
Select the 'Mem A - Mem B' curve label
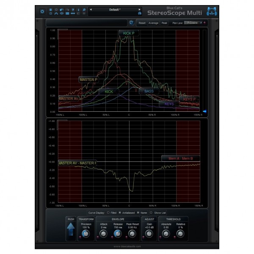[181, 158]
